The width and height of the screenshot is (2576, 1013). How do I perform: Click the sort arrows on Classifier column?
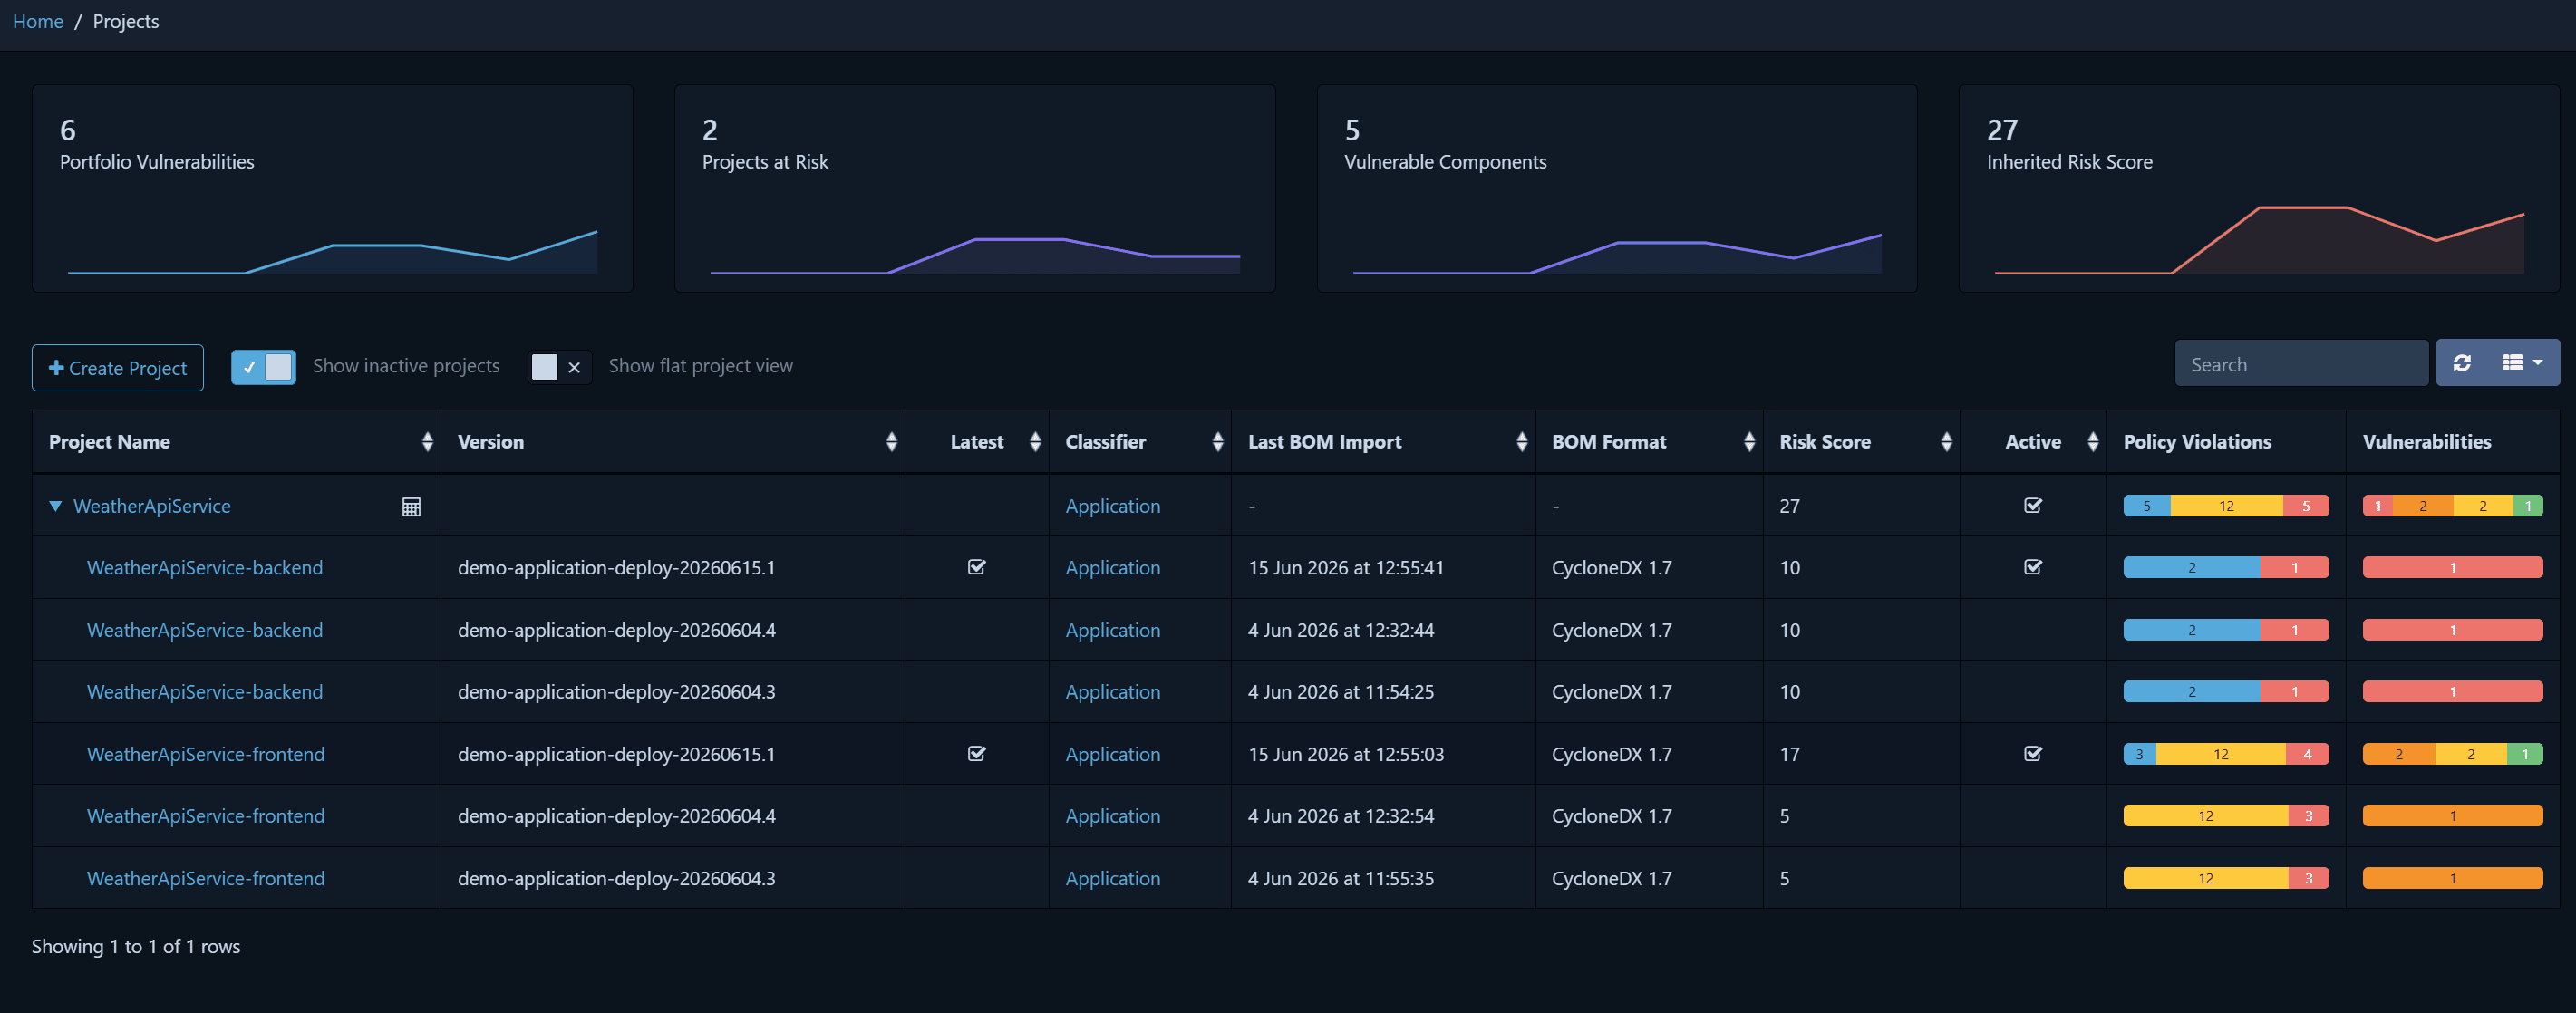[x=1217, y=442]
